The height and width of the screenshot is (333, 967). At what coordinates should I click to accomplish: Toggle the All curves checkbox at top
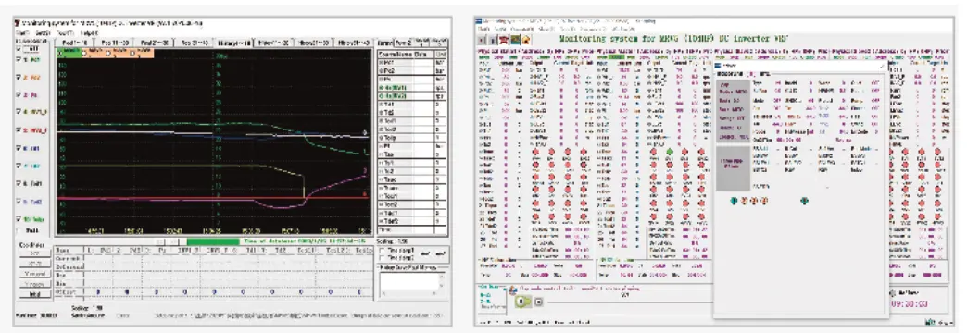click(19, 48)
